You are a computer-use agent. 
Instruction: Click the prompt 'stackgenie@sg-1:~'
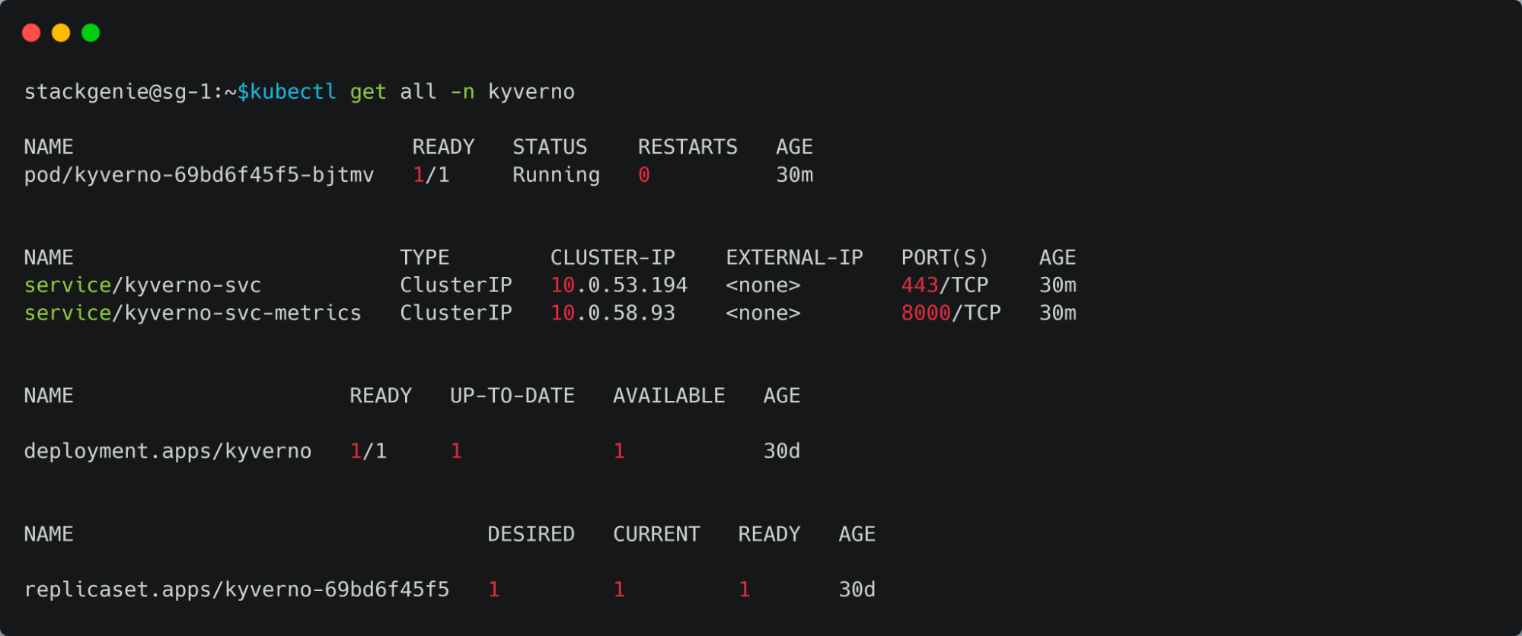tap(130, 92)
